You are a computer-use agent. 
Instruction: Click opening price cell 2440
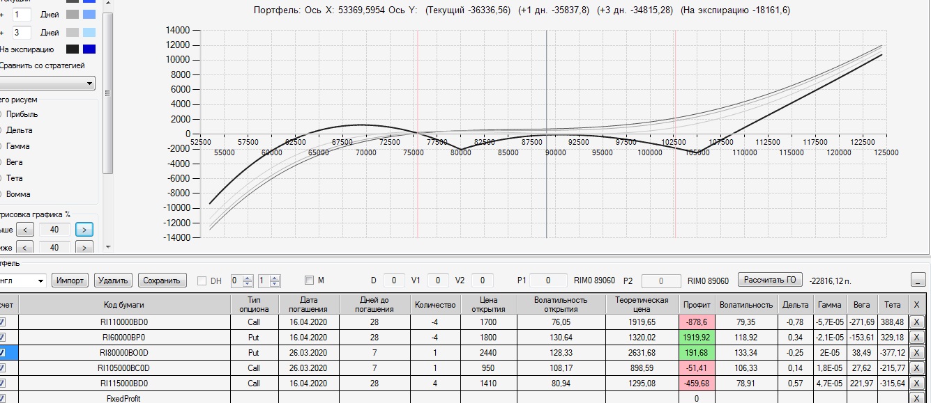click(489, 353)
